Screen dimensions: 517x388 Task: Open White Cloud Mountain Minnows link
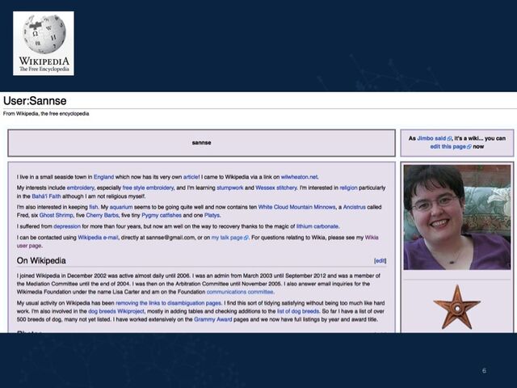point(296,207)
